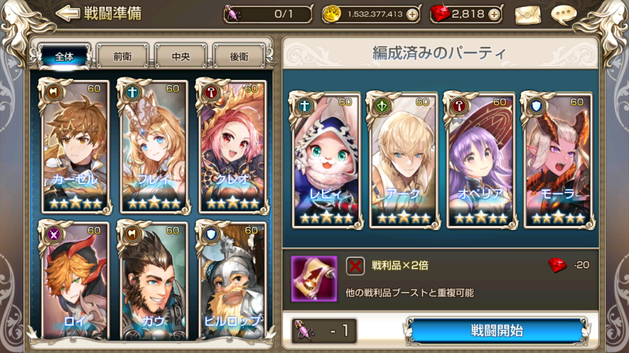Go back using the arrow icon
Screen dimensions: 629x353
coord(68,13)
